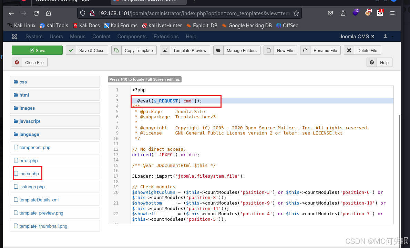Click the @eval code line in editor
This screenshot has width=410, height=248.
(x=170, y=101)
